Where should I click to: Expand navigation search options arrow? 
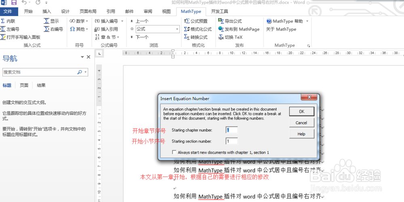86,73
